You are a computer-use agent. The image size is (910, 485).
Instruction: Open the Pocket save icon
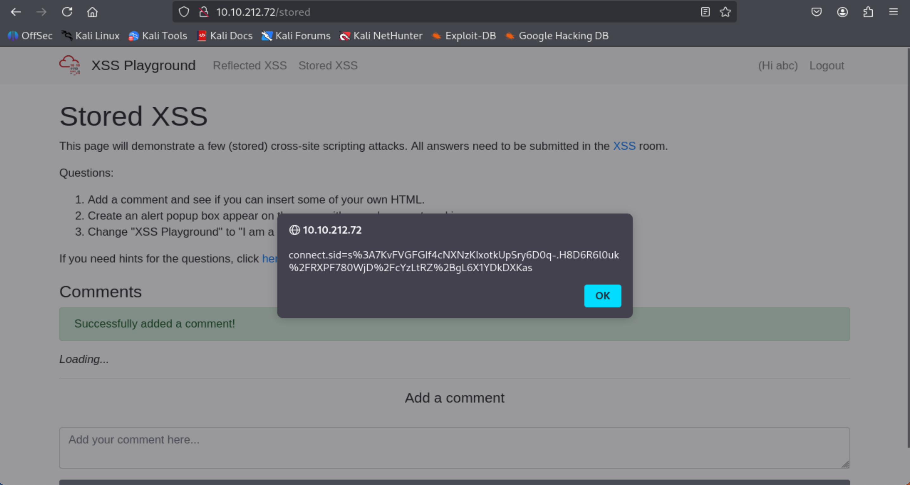(816, 12)
